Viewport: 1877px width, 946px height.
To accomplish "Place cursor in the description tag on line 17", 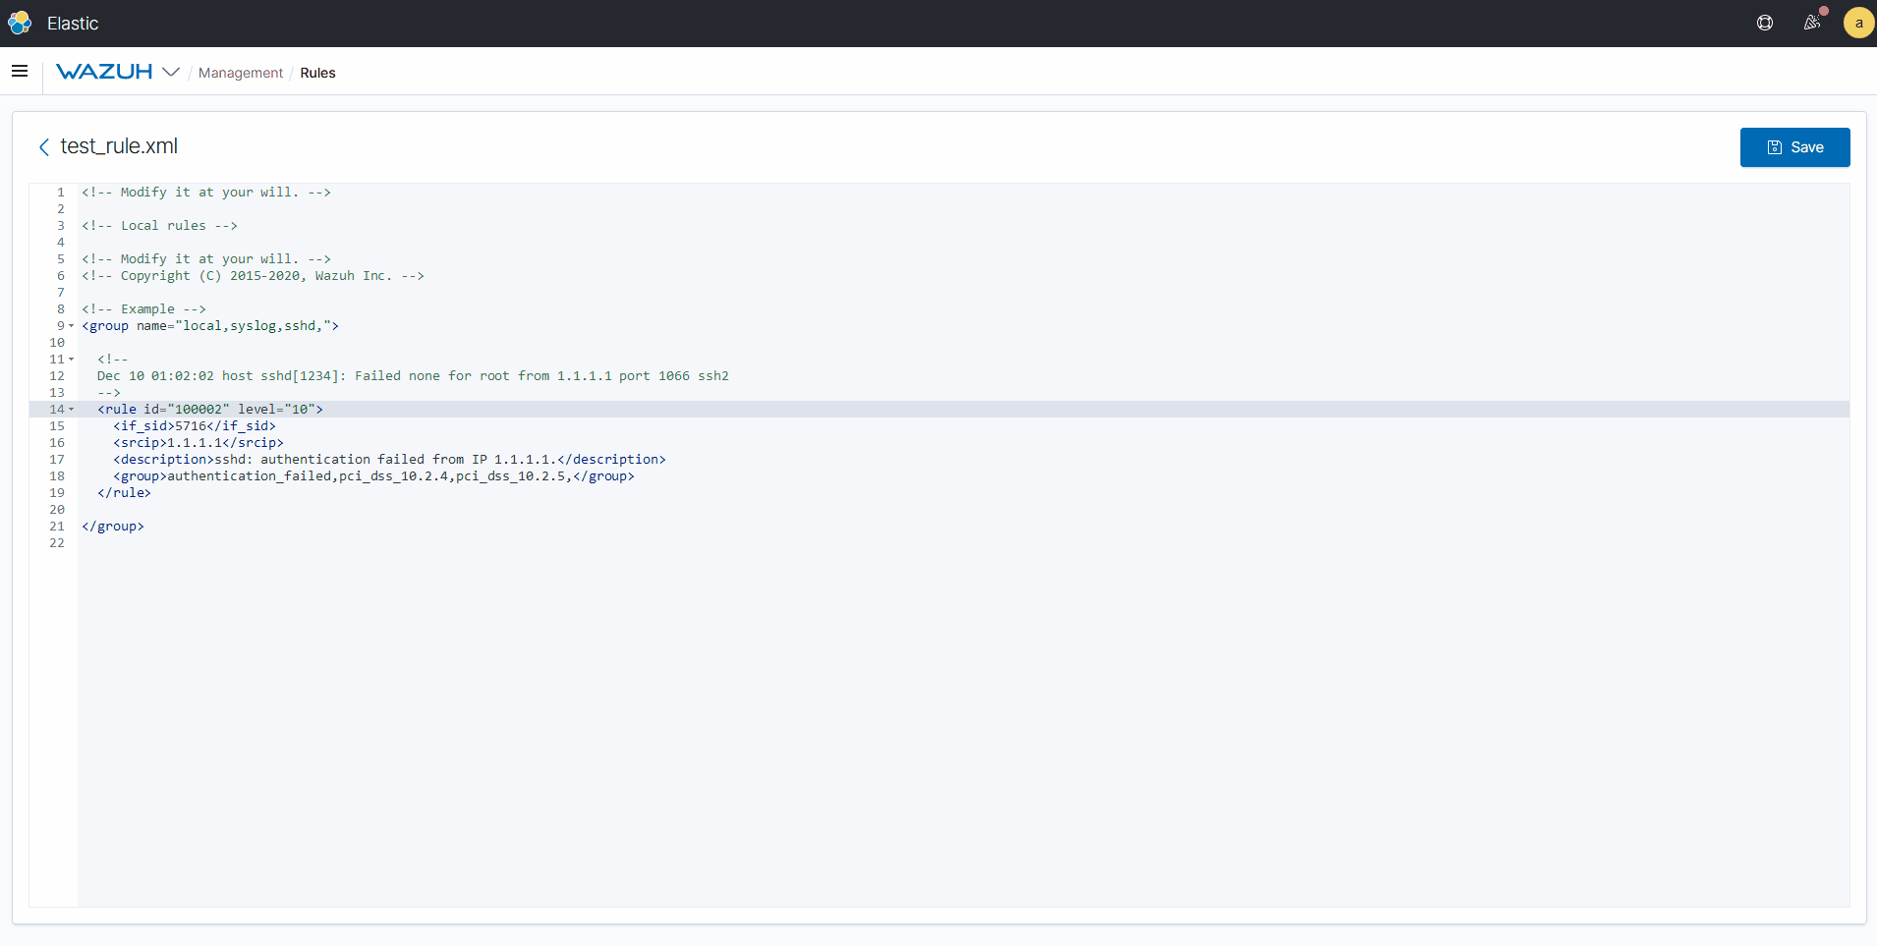I will point(165,459).
